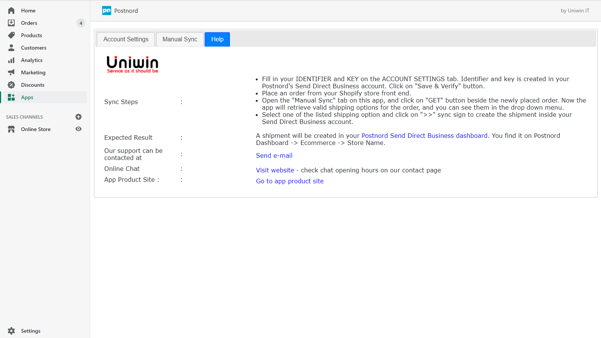Image resolution: width=601 pixels, height=338 pixels.
Task: Click the Discounts badge icon
Action: [x=11, y=85]
